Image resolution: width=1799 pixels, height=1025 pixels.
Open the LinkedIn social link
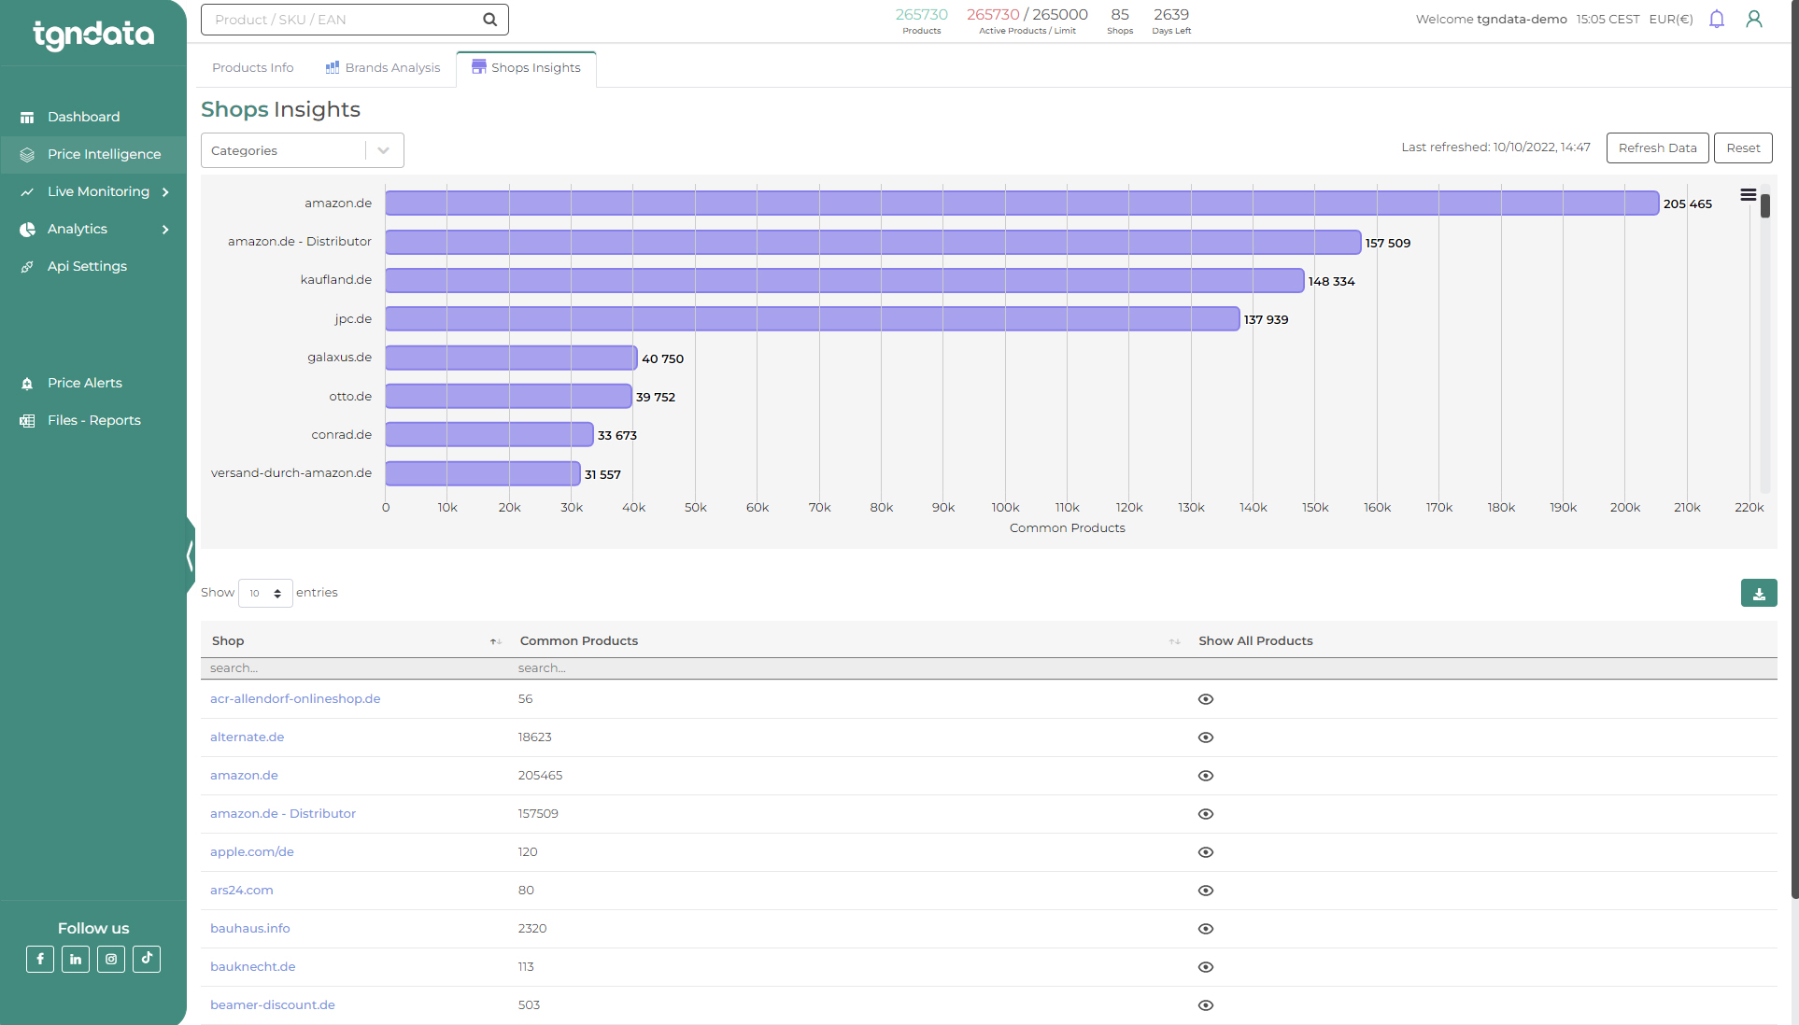click(76, 960)
